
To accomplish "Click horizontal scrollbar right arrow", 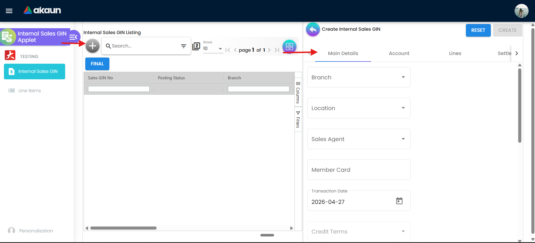I will (x=291, y=228).
